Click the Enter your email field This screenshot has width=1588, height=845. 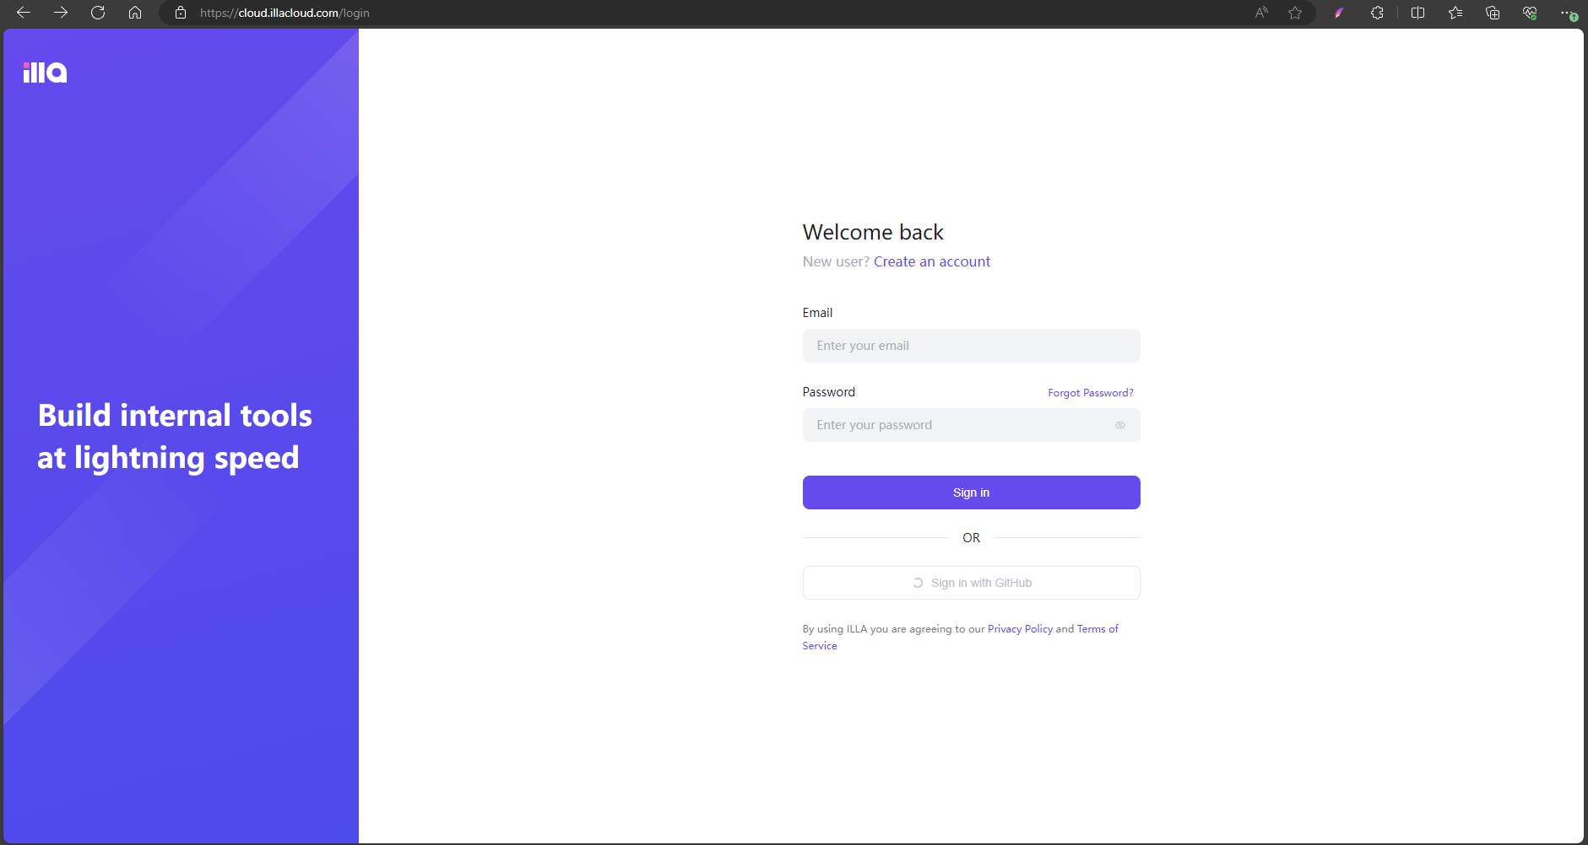click(971, 346)
